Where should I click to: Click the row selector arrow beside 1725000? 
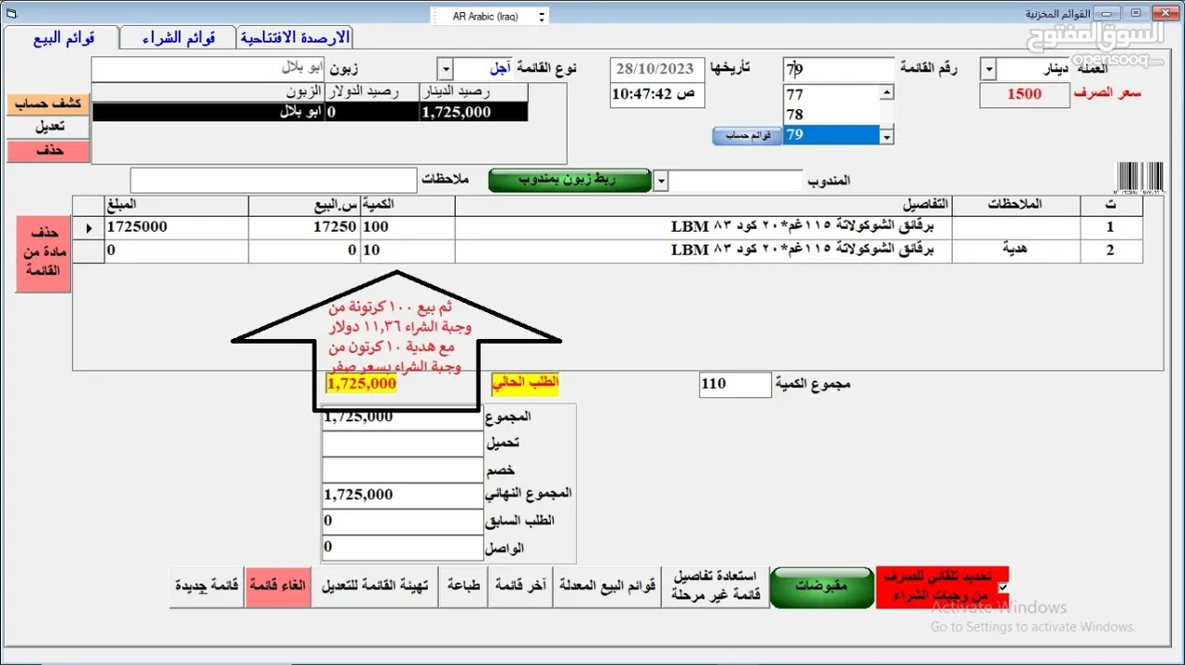[89, 227]
